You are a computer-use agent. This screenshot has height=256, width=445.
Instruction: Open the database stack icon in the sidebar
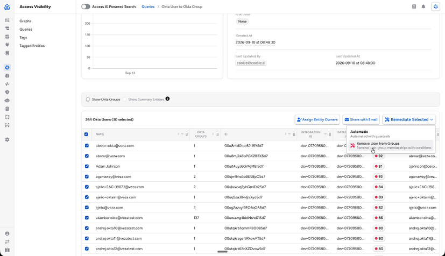coord(7,37)
